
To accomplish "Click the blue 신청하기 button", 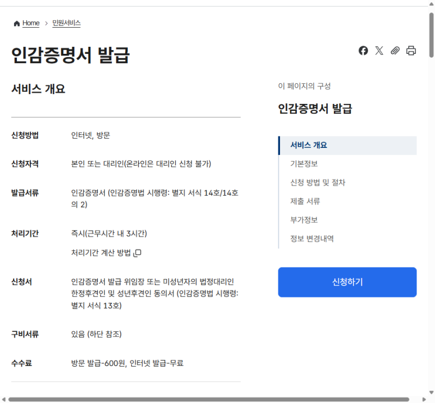I will point(347,282).
